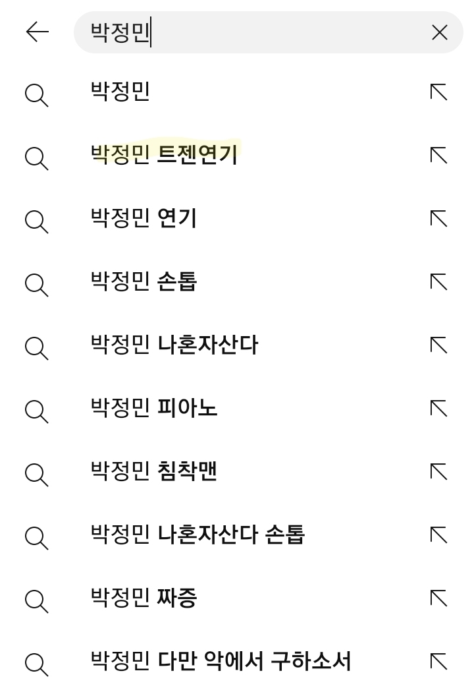
Task: Select the plain 박정민 suggestion
Action: tap(120, 92)
